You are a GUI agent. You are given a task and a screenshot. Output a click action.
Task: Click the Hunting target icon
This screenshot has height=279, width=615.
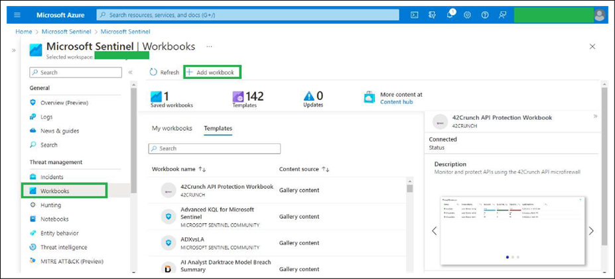pos(33,205)
